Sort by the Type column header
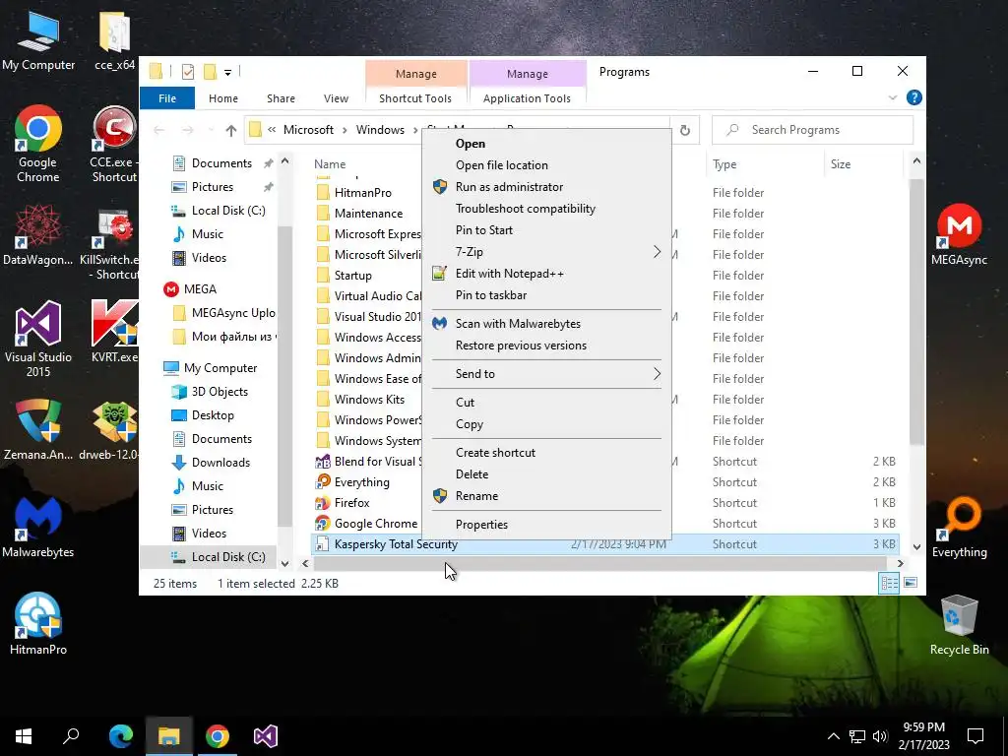This screenshot has width=1008, height=756. [x=724, y=164]
